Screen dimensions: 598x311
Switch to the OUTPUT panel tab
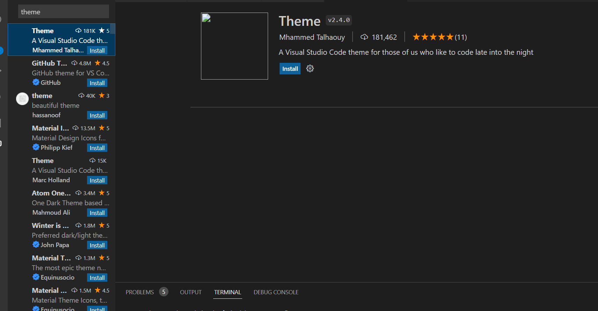coord(191,292)
